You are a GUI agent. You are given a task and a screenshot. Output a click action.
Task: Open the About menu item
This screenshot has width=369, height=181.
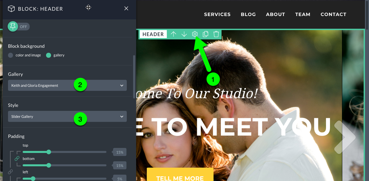(x=275, y=14)
